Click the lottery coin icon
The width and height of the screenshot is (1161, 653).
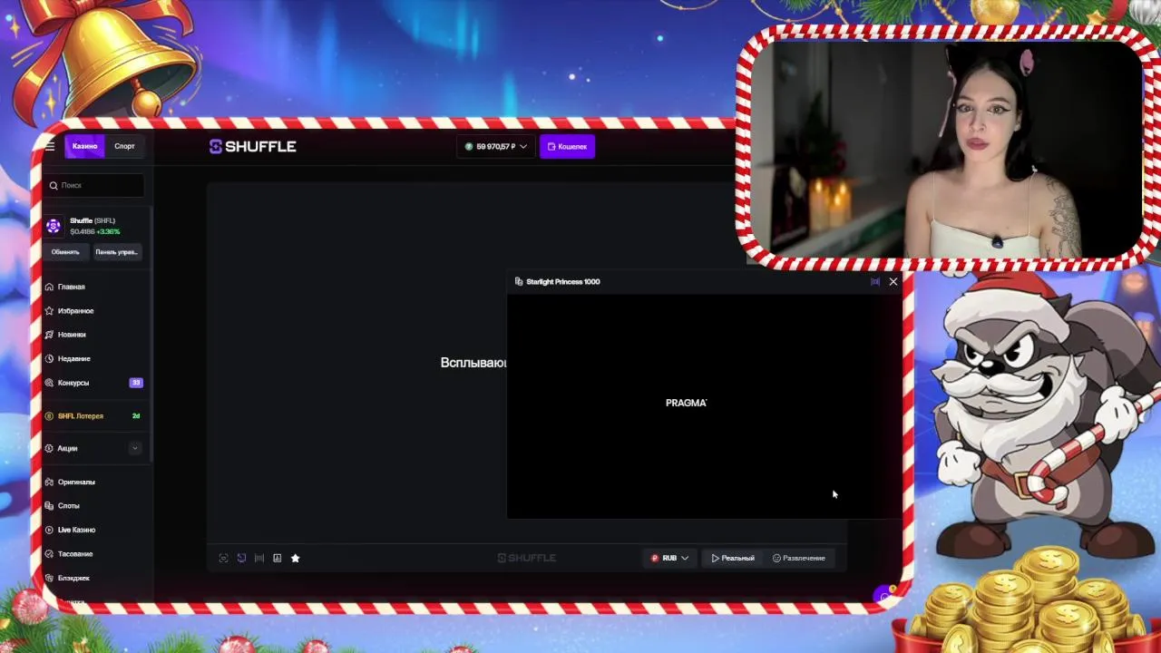tap(50, 415)
